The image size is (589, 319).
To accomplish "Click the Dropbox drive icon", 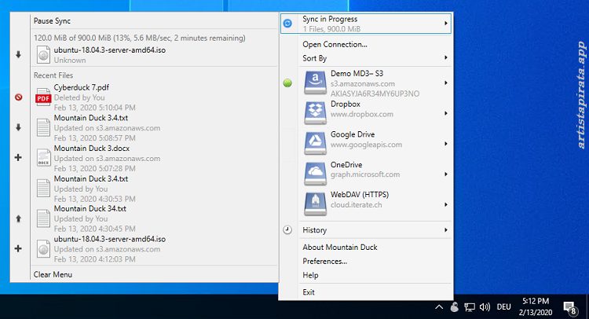I will coord(315,112).
